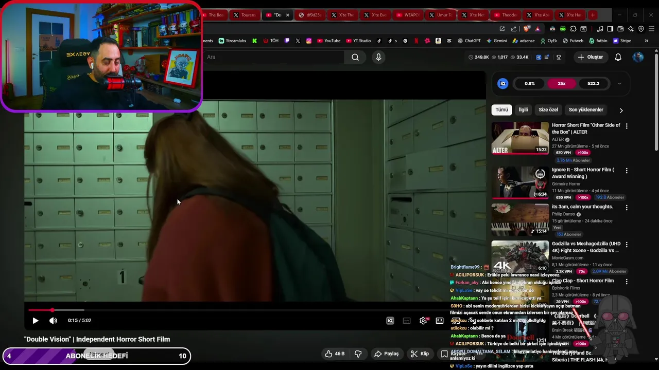
Task: Click the vidIQ IQ logo in sidebar
Action: 503,83
